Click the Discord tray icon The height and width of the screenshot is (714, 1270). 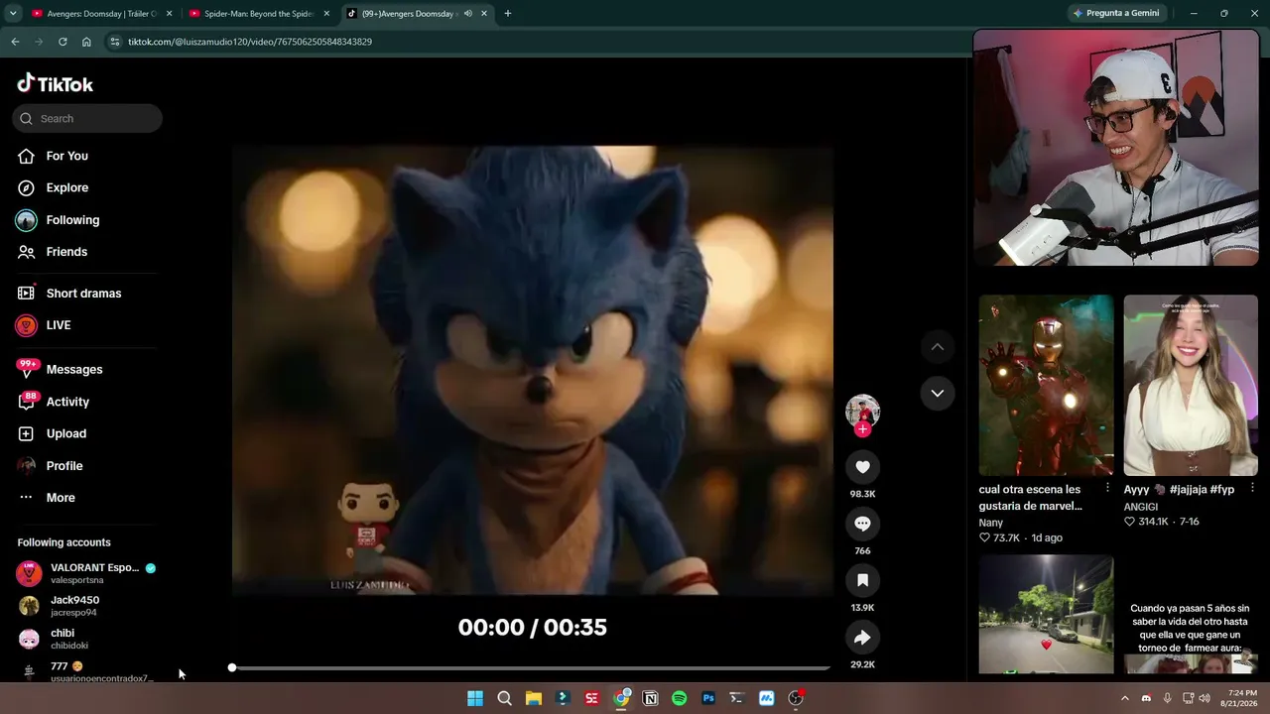point(1147,698)
